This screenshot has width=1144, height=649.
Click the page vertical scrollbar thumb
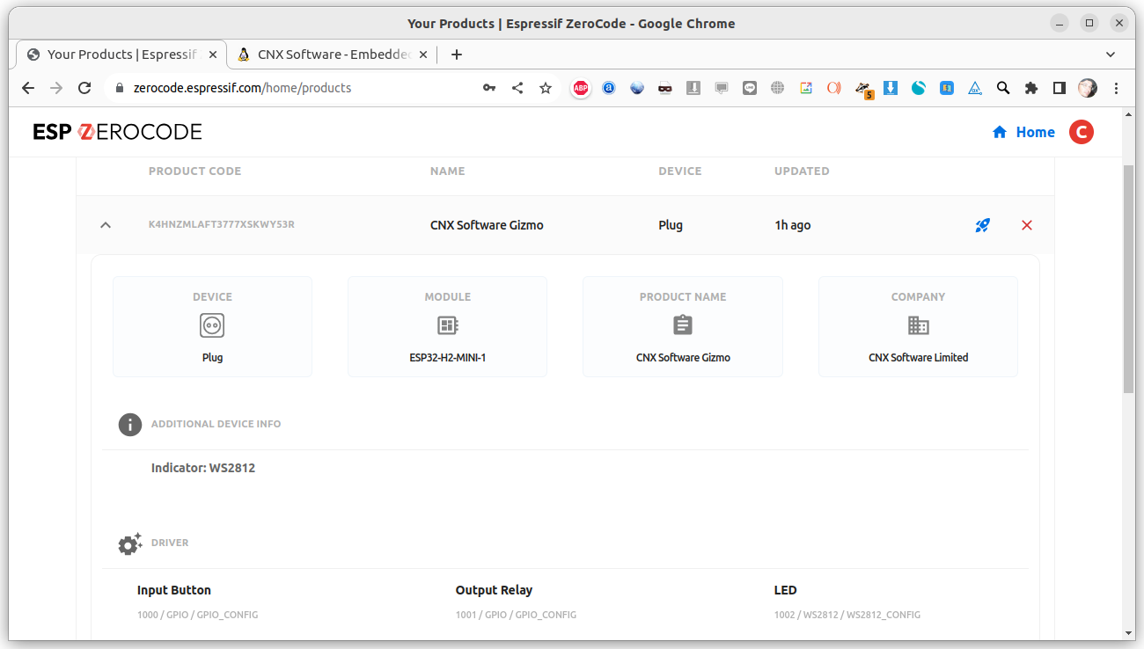click(1129, 278)
